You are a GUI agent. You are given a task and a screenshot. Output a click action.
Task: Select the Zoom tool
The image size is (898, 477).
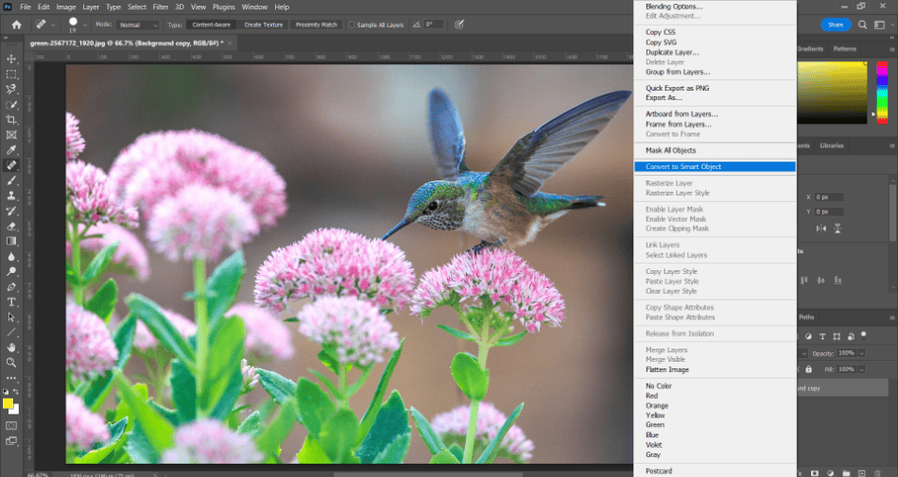coord(11,362)
